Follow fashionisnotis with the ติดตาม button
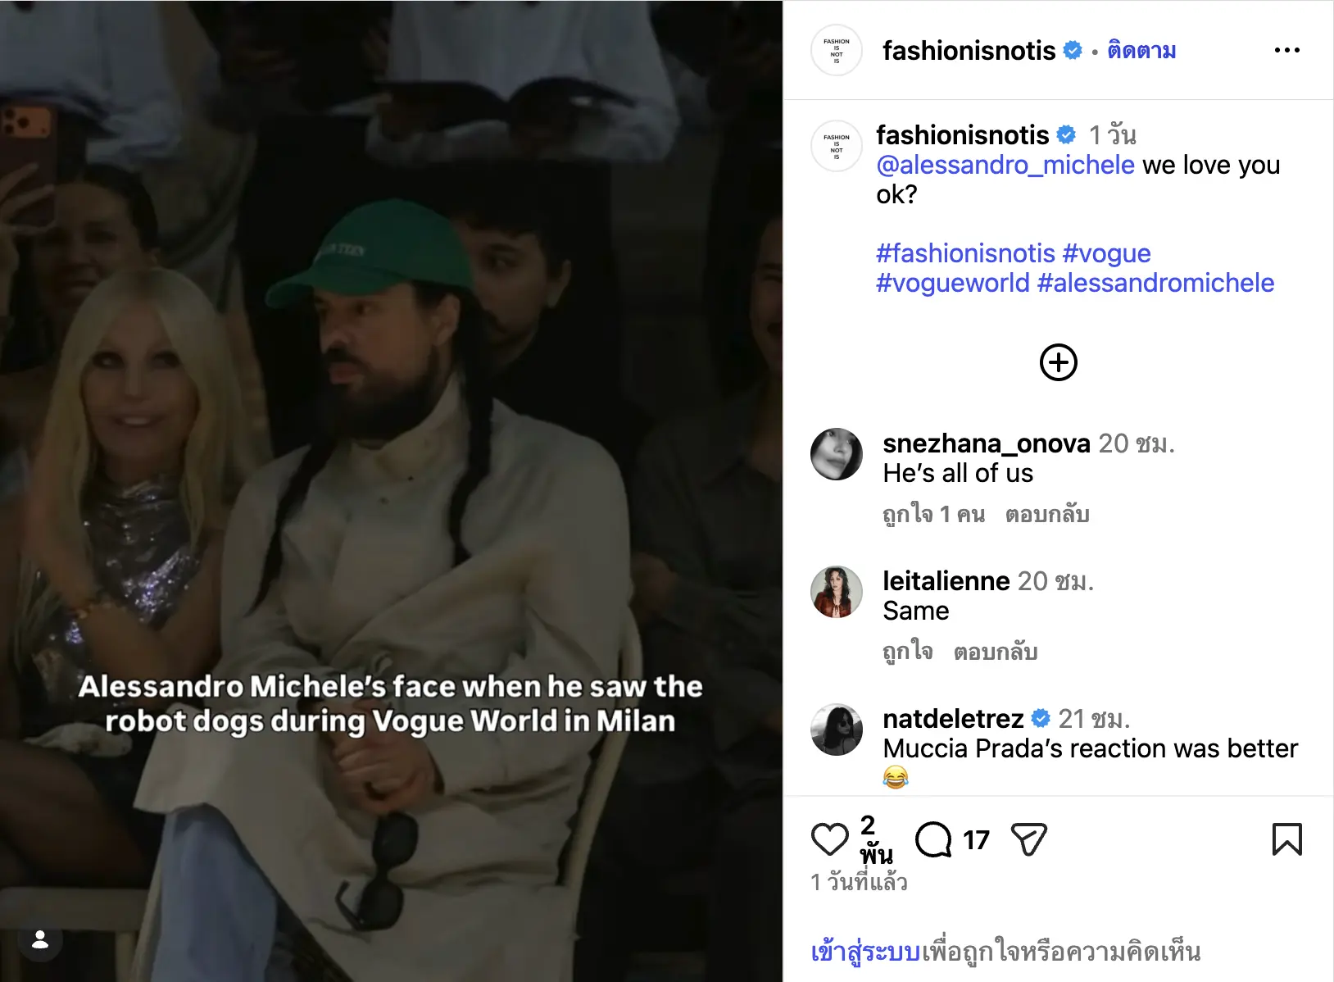1334x982 pixels. tap(1141, 51)
